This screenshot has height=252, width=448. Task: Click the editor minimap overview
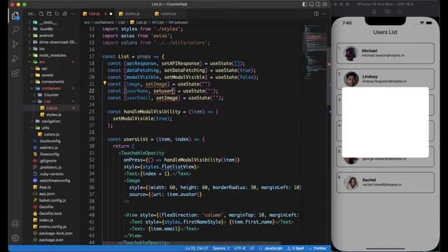(315, 51)
